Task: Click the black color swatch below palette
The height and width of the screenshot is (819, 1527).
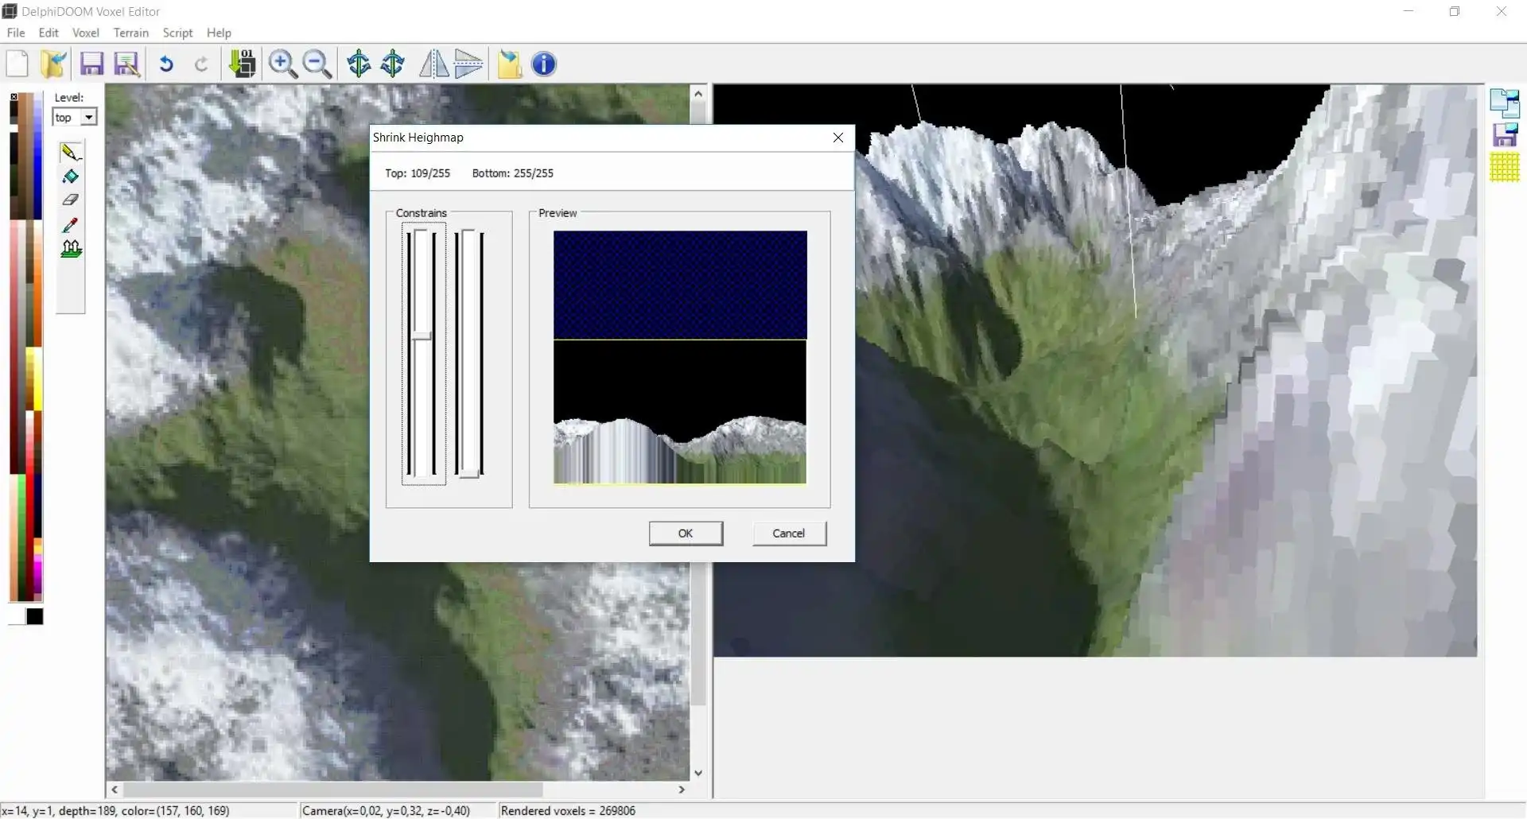Action: [x=35, y=616]
